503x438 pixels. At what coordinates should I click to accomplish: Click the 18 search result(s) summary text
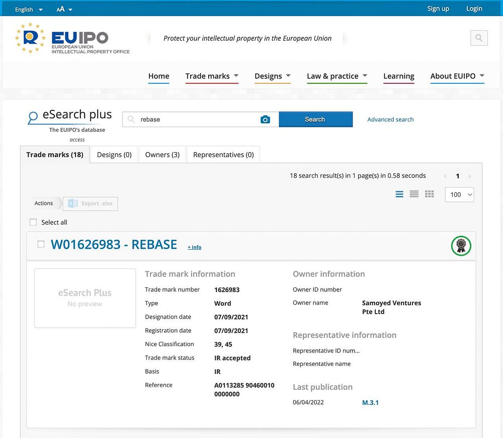358,176
